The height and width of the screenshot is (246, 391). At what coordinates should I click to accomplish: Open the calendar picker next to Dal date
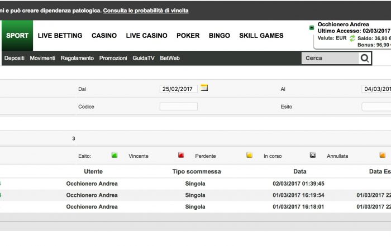pyautogui.click(x=204, y=88)
